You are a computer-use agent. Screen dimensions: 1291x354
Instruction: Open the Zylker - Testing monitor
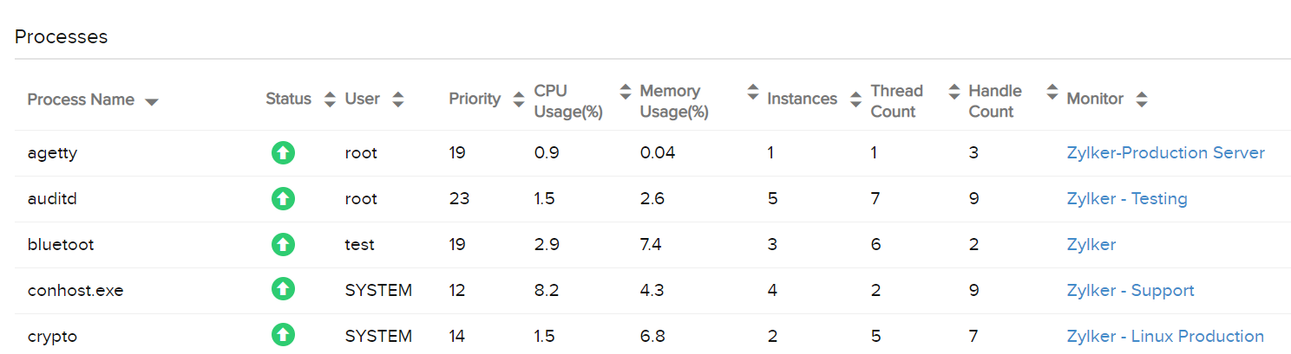1126,199
